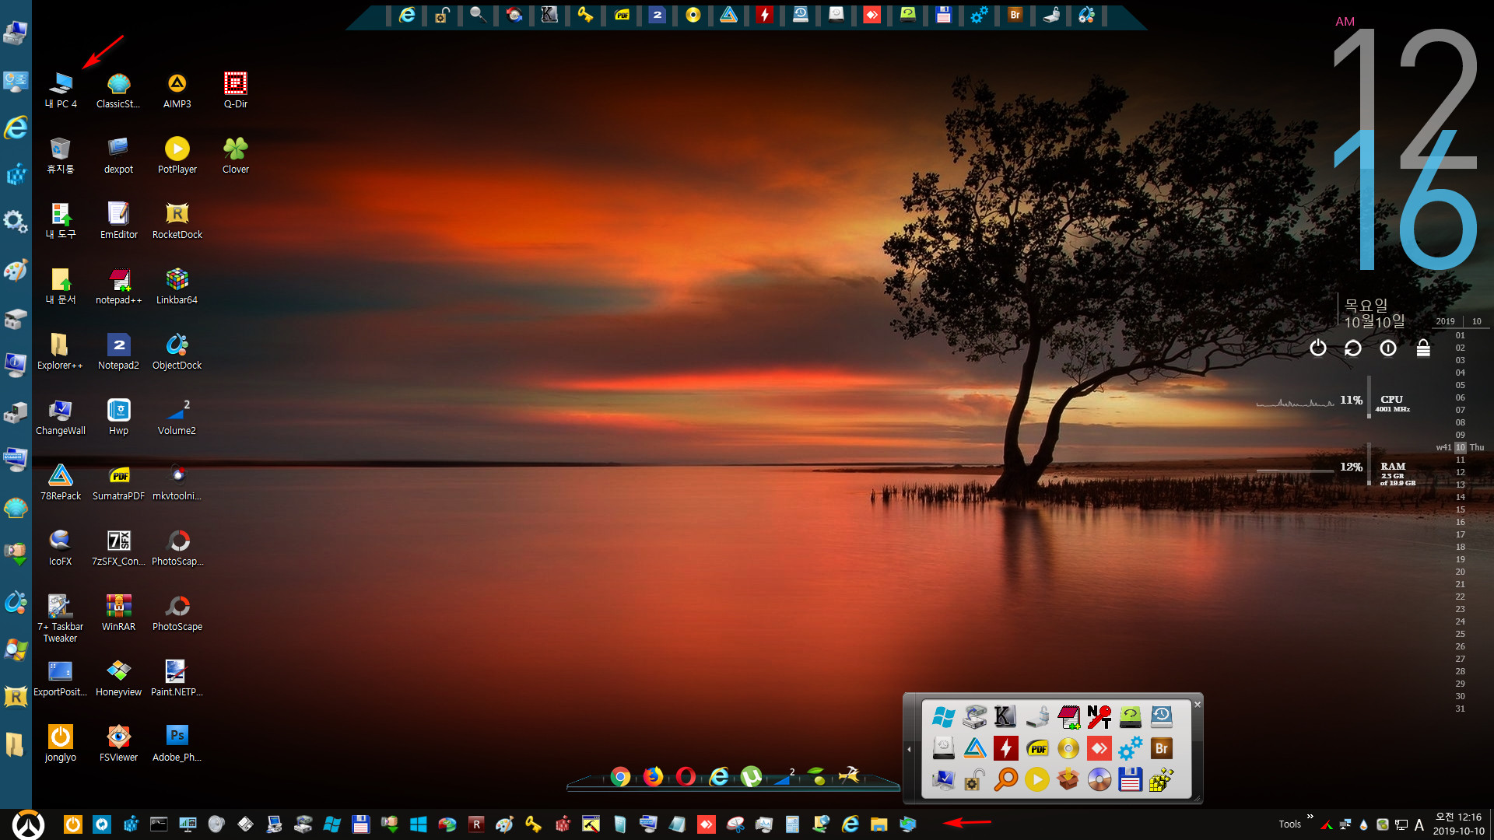Image resolution: width=1494 pixels, height=840 pixels.
Task: Open Paint.NETP... desktop icon
Action: click(177, 677)
